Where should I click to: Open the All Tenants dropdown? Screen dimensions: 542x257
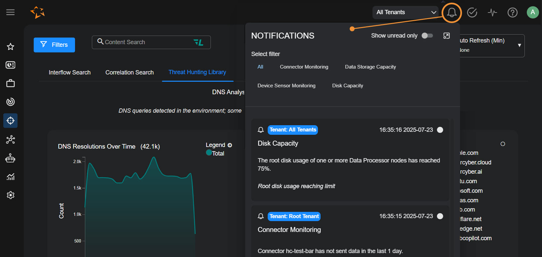pos(406,12)
